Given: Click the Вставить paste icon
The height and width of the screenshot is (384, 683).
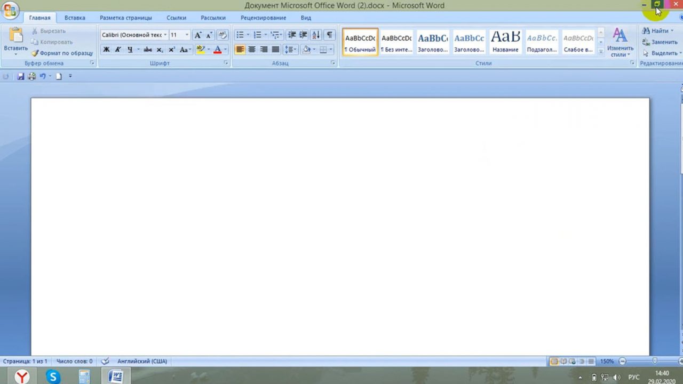Looking at the screenshot, I should [x=16, y=35].
